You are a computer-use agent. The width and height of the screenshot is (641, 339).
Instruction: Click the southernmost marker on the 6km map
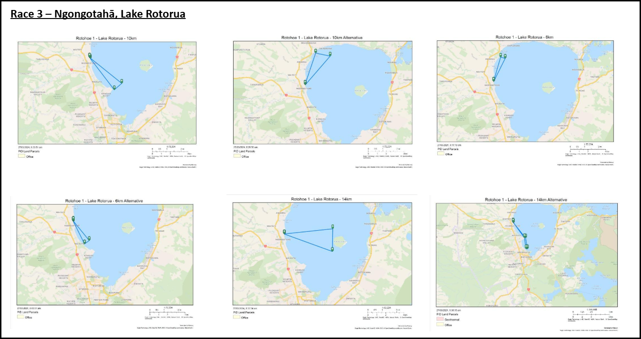(x=494, y=79)
